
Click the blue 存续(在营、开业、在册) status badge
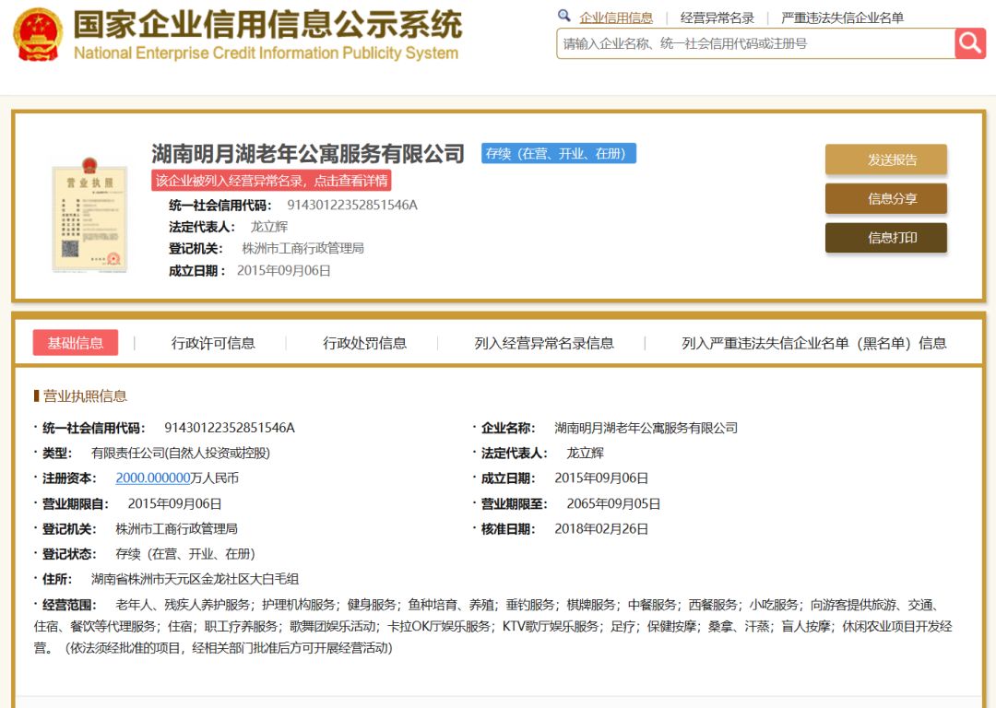click(558, 153)
